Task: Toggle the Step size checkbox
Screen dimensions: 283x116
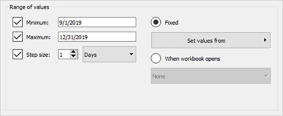Action: [17, 54]
